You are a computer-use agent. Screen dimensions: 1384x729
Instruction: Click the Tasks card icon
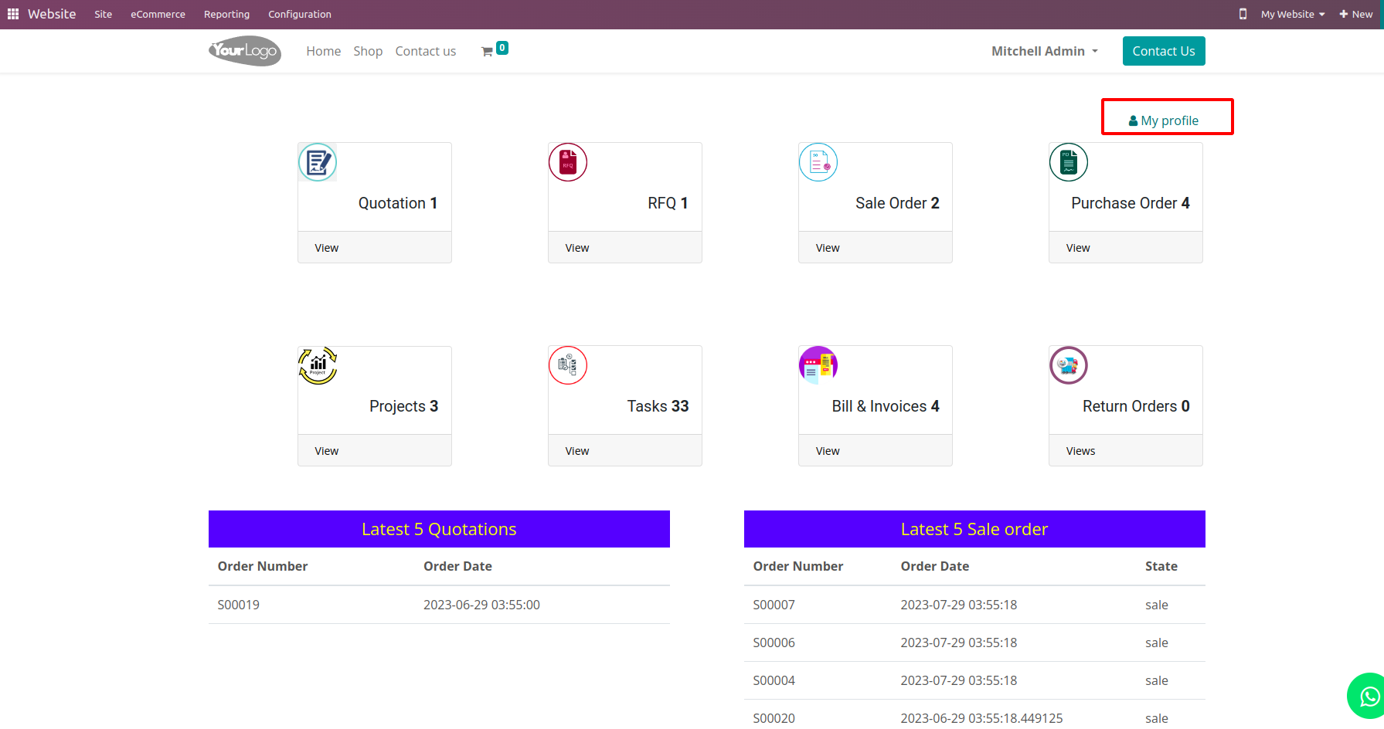tap(568, 365)
